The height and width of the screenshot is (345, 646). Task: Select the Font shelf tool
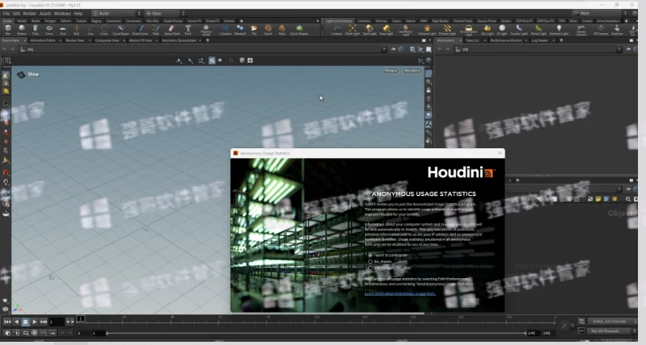pos(188,29)
